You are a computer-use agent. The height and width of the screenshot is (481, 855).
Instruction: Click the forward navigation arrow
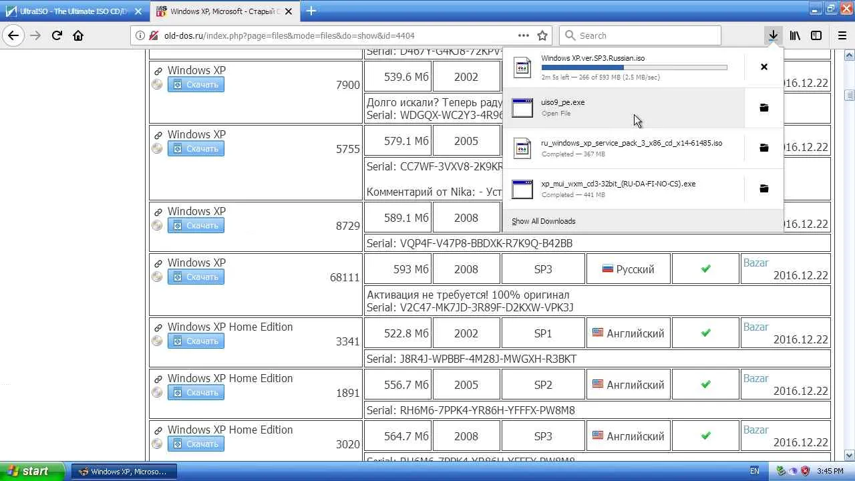coord(35,35)
